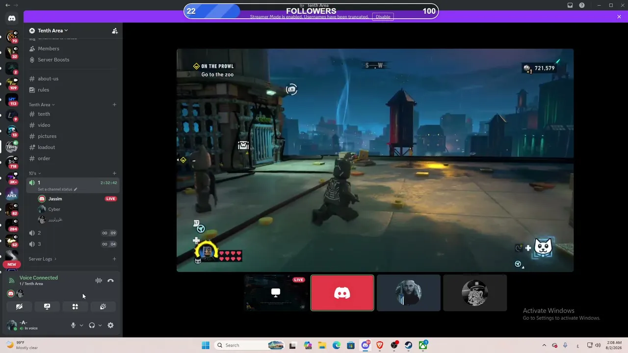Image resolution: width=628 pixels, height=353 pixels.
Task: Open server icon with 113 badge
Action: click(12, 100)
